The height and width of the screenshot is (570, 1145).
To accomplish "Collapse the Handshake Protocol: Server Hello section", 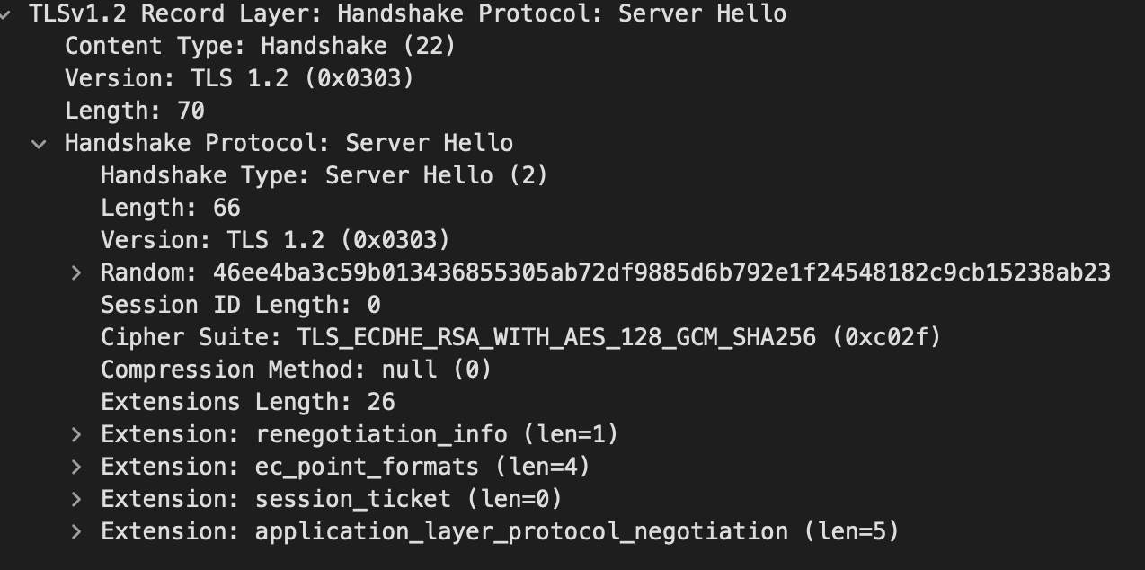I will pyautogui.click(x=39, y=144).
